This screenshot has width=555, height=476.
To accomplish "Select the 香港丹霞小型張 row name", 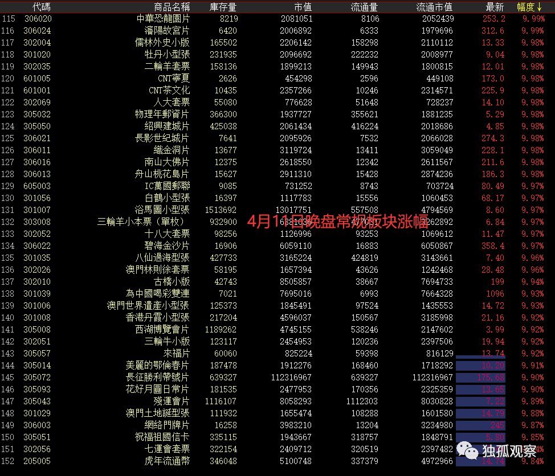I will [x=157, y=318].
